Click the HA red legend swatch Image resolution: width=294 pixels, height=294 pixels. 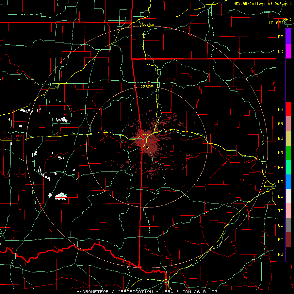288,109
